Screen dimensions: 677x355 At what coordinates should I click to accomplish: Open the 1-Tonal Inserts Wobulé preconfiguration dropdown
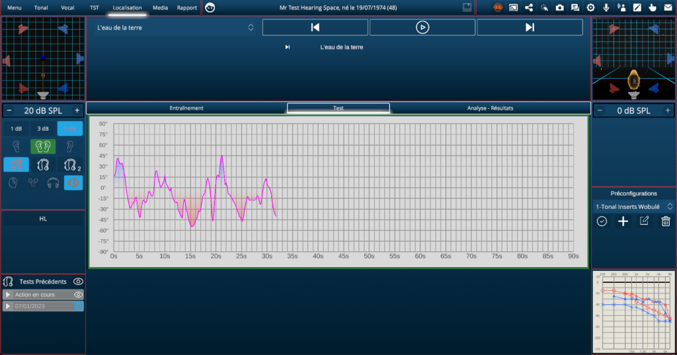pos(633,206)
